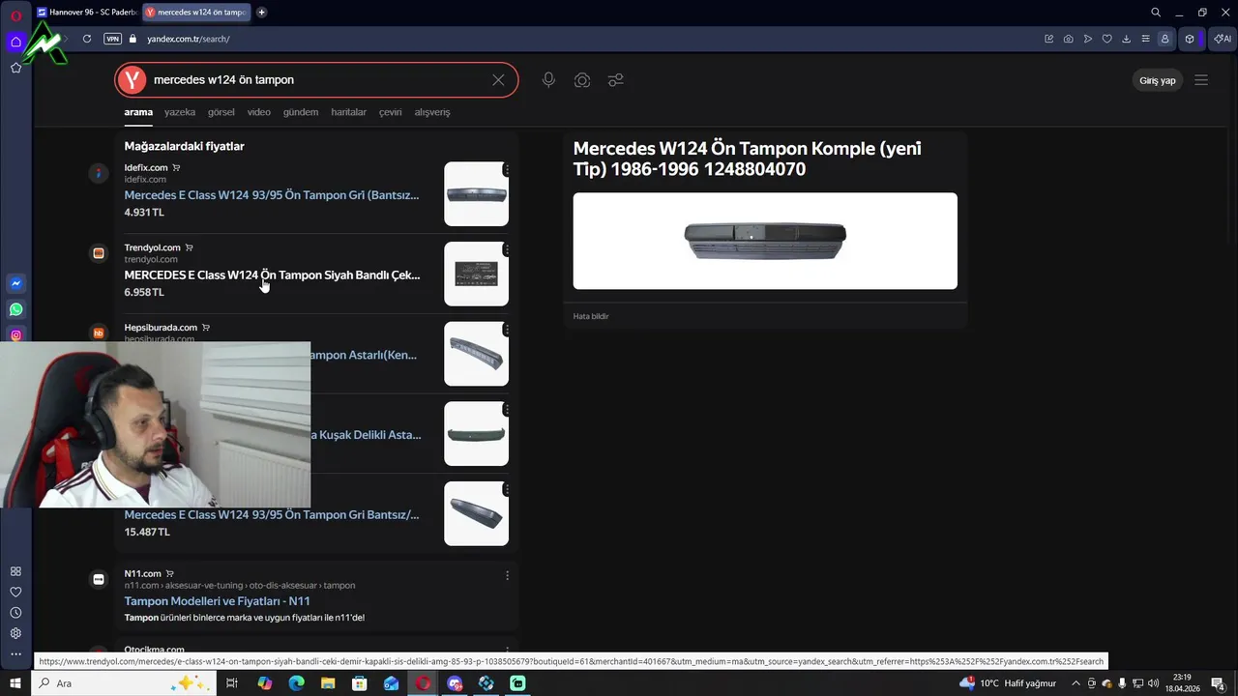Open Idefix bumper product thumbnail
1238x696 pixels.
pos(476,194)
